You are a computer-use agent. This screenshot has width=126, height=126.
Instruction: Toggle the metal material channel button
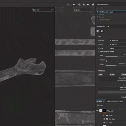click(112, 75)
